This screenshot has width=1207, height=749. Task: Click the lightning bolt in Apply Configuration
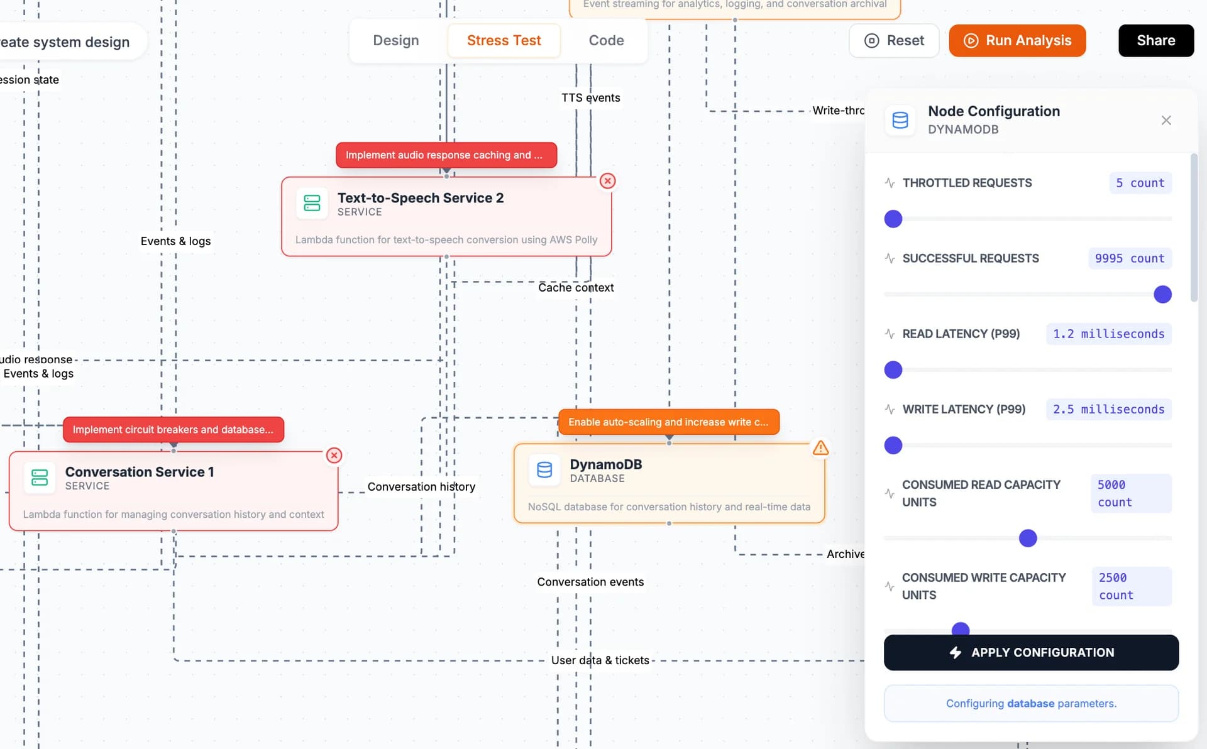click(956, 652)
